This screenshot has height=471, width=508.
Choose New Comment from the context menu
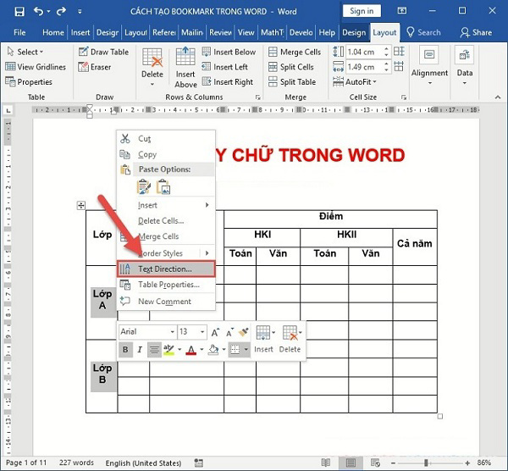(166, 302)
